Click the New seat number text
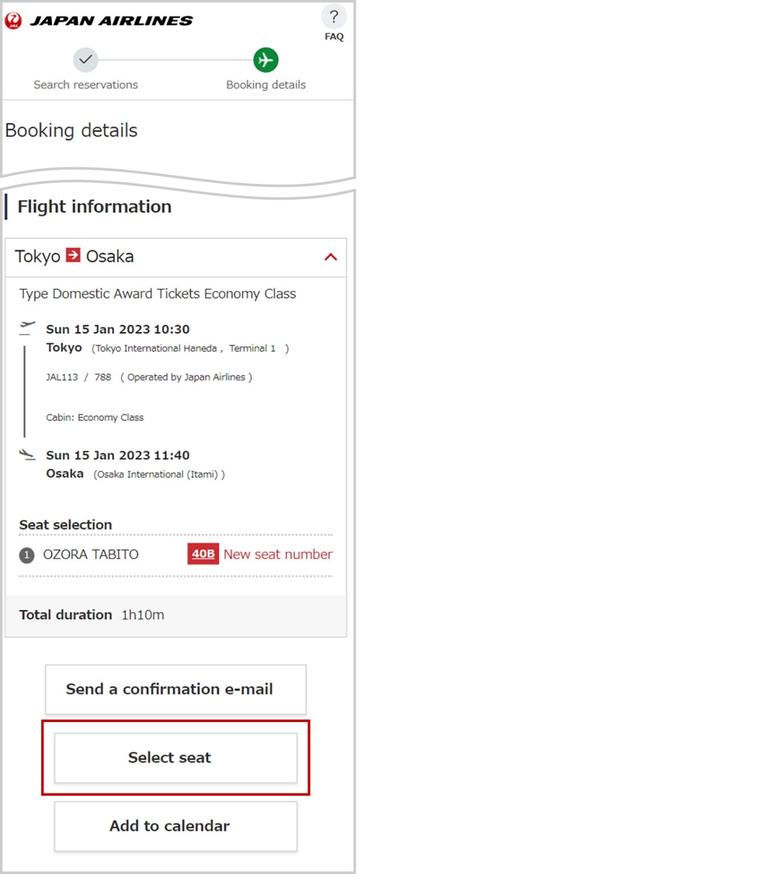 click(278, 554)
